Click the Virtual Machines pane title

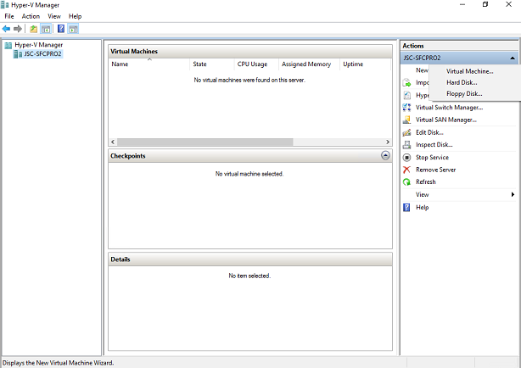[134, 51]
